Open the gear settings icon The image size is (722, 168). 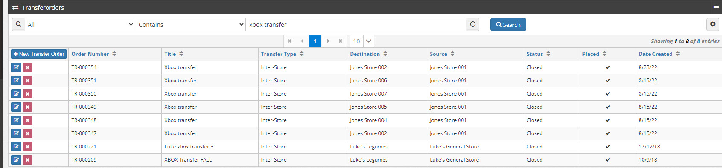click(x=713, y=24)
